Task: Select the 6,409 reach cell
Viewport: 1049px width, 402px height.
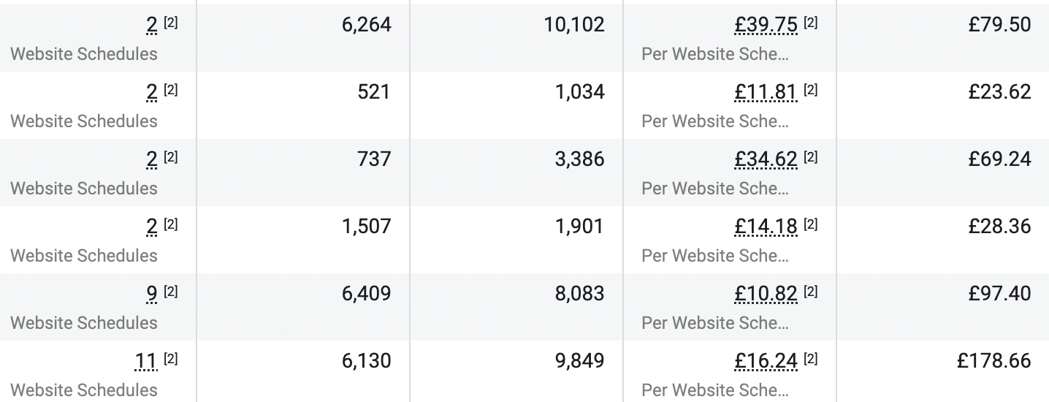Action: pyautogui.click(x=366, y=294)
